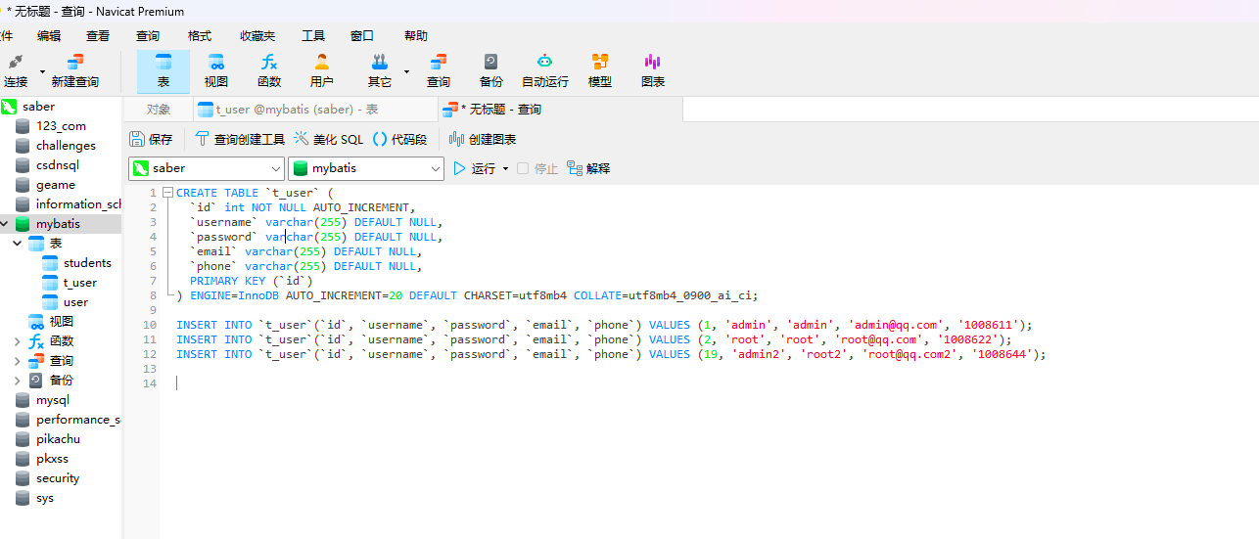Open 自动运行 (Automation) toolbar icon
The width and height of the screenshot is (1259, 539).
(544, 70)
